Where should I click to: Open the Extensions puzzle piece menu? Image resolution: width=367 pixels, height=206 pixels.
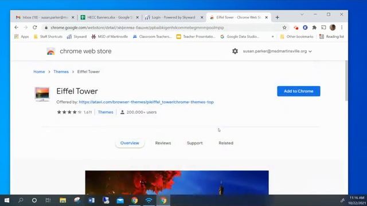tap(314, 27)
